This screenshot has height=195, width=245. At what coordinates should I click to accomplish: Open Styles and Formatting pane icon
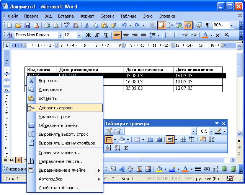(10, 35)
